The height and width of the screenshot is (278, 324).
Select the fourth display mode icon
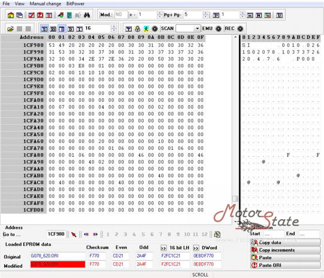tap(71, 29)
